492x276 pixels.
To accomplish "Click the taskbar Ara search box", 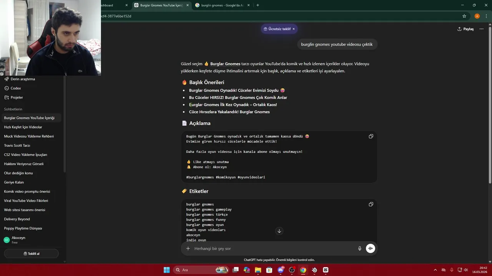I will (x=201, y=270).
